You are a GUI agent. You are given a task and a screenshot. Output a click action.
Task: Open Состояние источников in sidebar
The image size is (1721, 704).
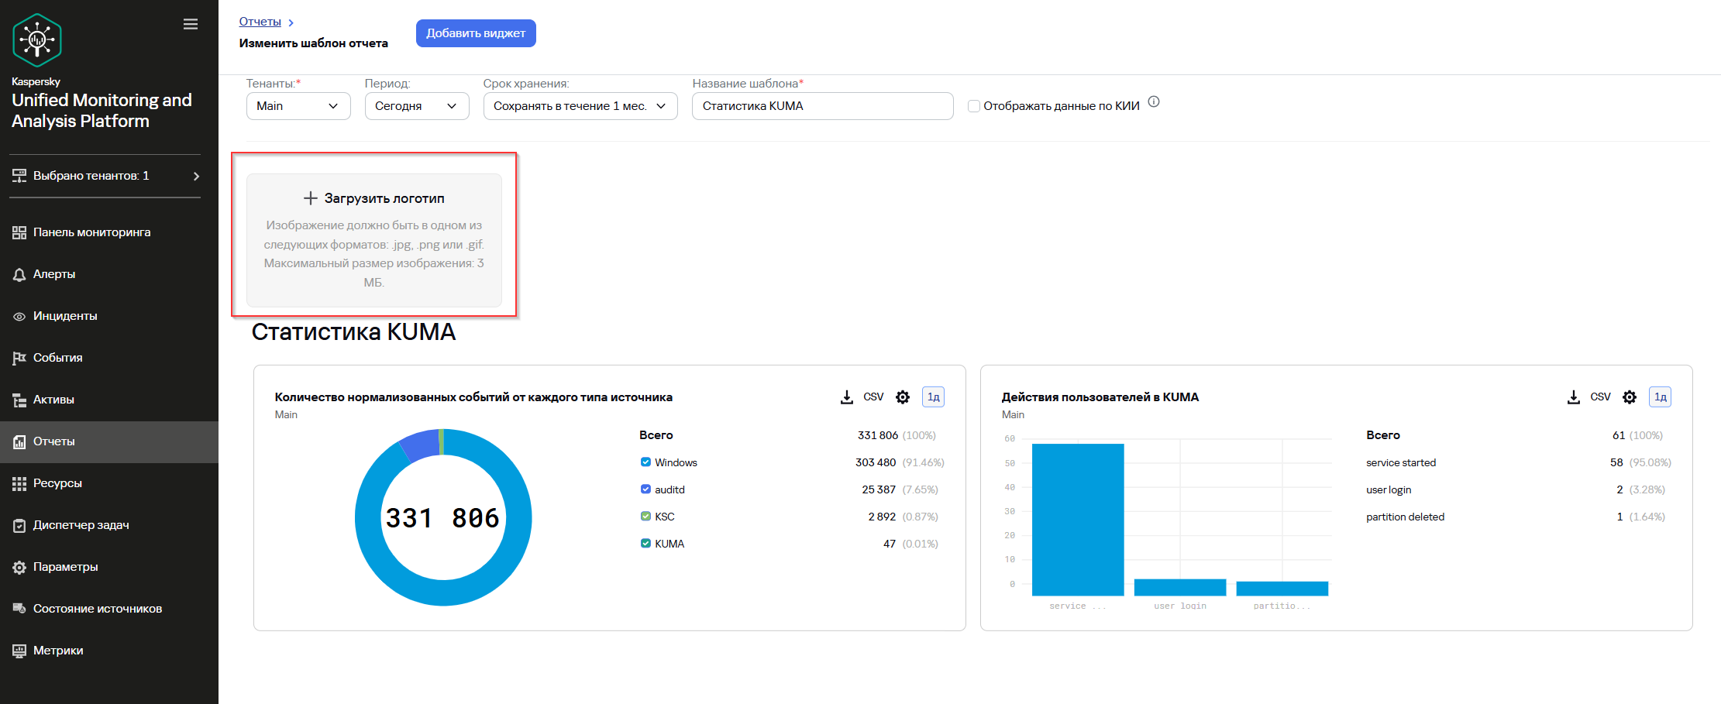point(109,609)
